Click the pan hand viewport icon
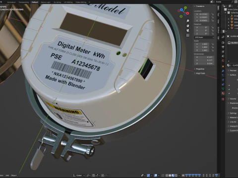The width and height of the screenshot is (238, 178). [x=188, y=26]
